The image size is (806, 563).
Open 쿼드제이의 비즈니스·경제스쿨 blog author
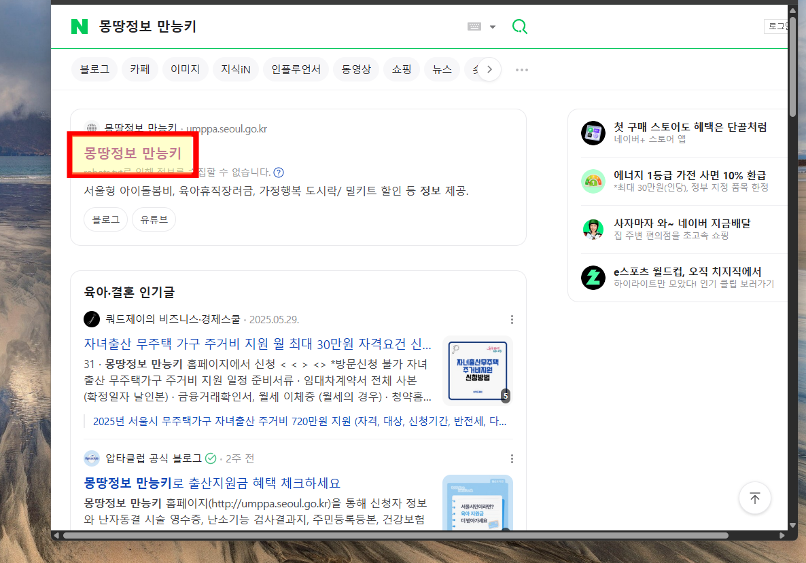(x=173, y=319)
